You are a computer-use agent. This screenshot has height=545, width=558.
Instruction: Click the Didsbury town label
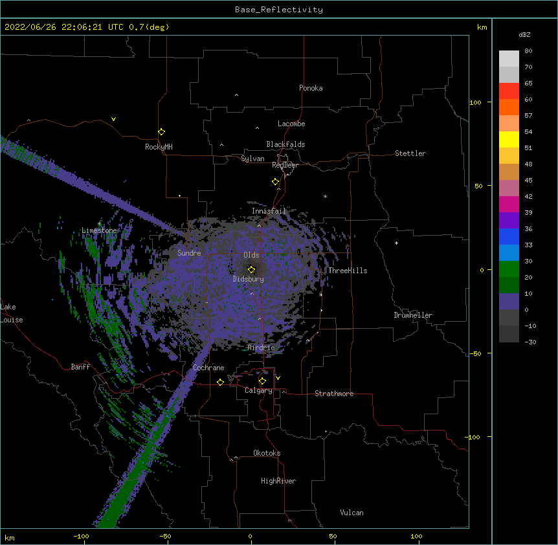pos(249,279)
